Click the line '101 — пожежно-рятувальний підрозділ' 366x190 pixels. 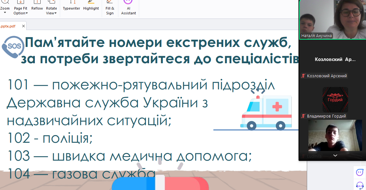141,85
